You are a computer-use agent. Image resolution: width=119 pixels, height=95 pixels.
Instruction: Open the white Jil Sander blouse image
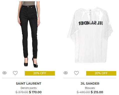[x=90, y=35]
